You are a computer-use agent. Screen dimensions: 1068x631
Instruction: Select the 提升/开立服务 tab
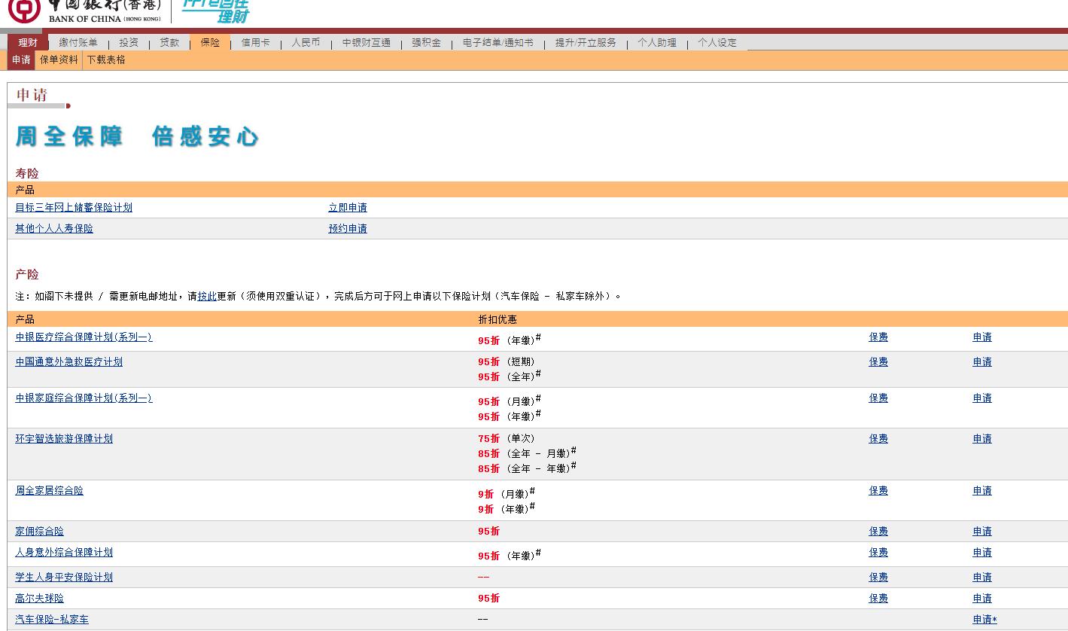tap(586, 43)
